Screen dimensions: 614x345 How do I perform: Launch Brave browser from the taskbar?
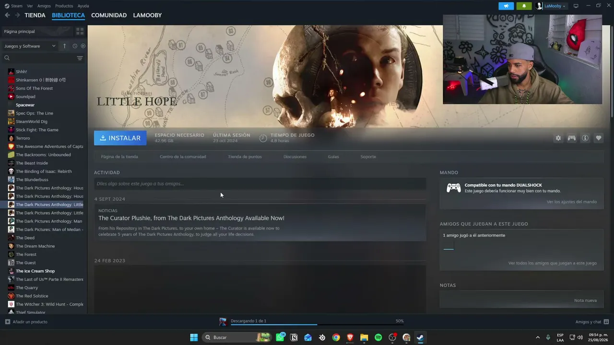point(350,337)
